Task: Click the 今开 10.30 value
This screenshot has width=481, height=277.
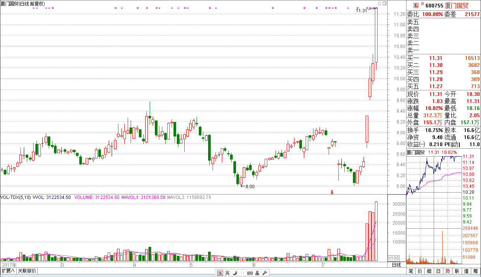Action: (473, 94)
